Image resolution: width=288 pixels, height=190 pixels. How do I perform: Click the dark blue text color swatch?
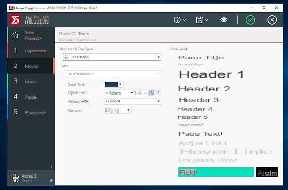[111, 84]
